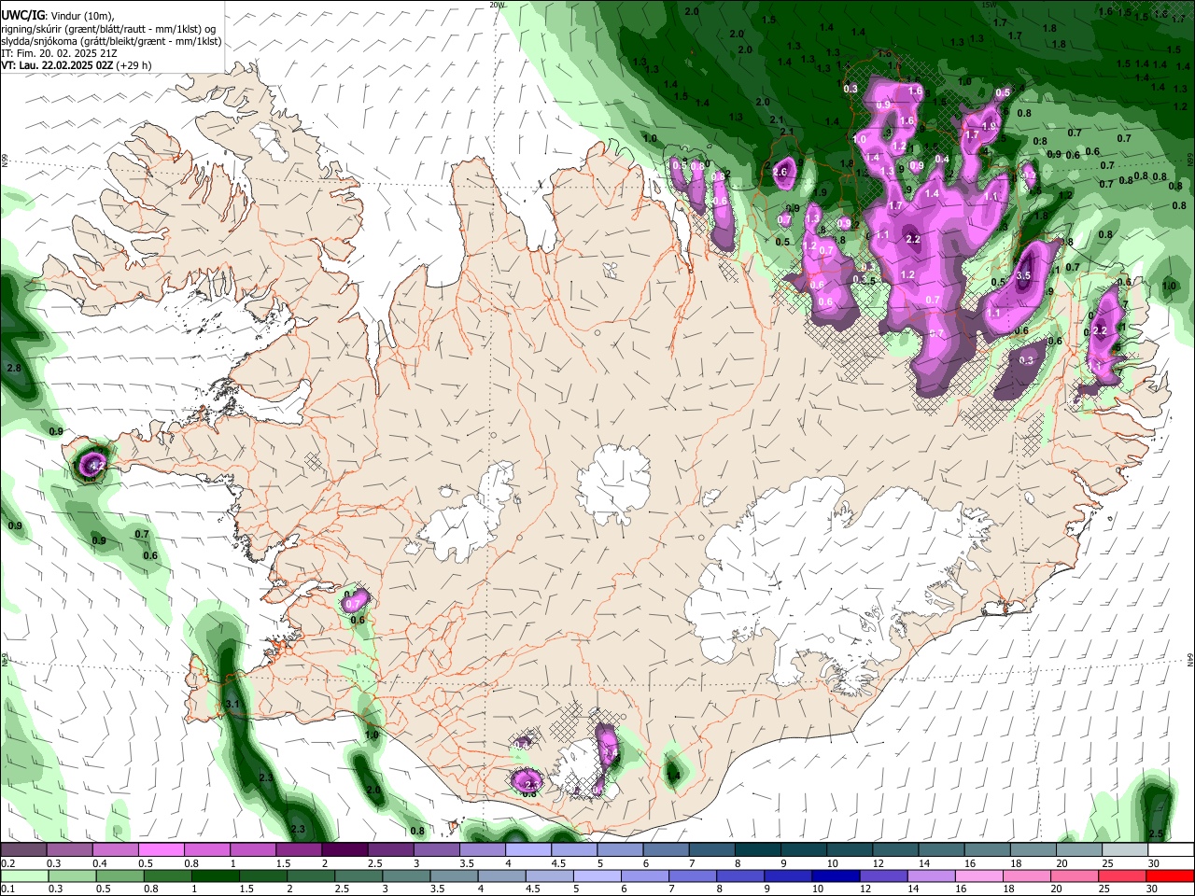Screen dimensions: 1195x896
Task: Click the '2.6' value on the northern coast
Action: point(780,172)
